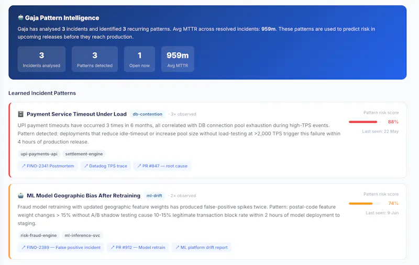
Task: Click the db-contention tag
Action: point(148,114)
